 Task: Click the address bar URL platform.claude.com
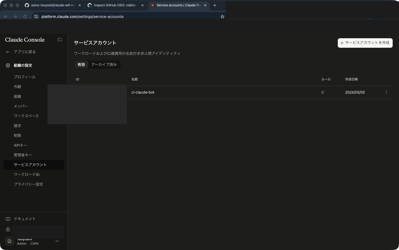pyautogui.click(x=82, y=17)
